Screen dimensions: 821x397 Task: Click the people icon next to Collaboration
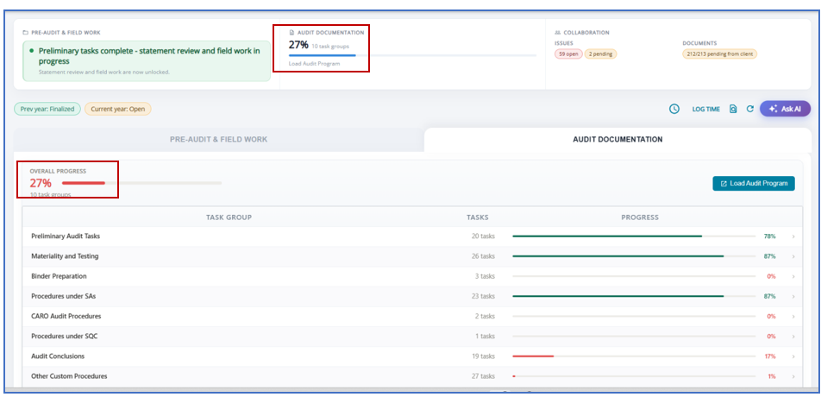(x=558, y=33)
